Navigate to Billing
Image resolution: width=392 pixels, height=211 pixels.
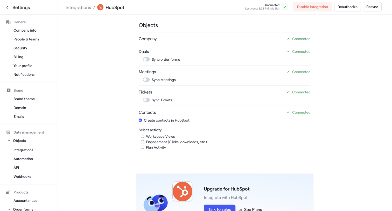coord(18,57)
